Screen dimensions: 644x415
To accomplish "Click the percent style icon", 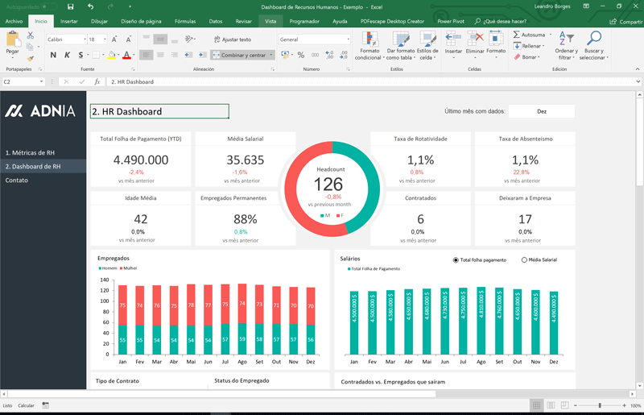I will point(301,55).
